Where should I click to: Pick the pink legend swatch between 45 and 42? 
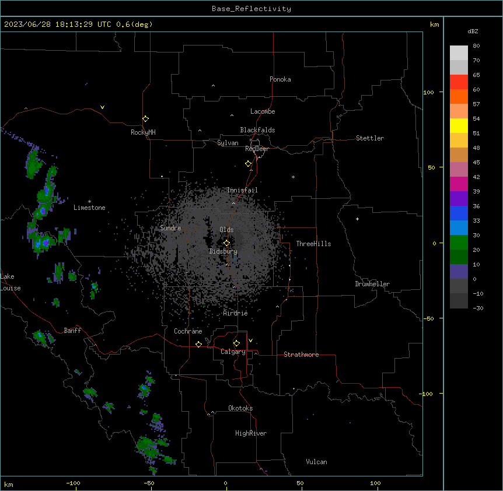pyautogui.click(x=459, y=170)
